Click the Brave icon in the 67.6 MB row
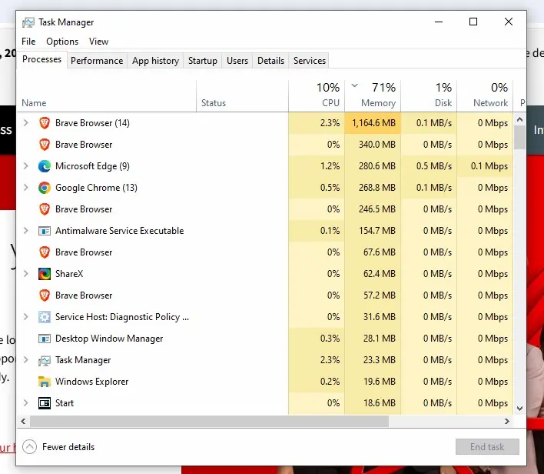 click(45, 252)
